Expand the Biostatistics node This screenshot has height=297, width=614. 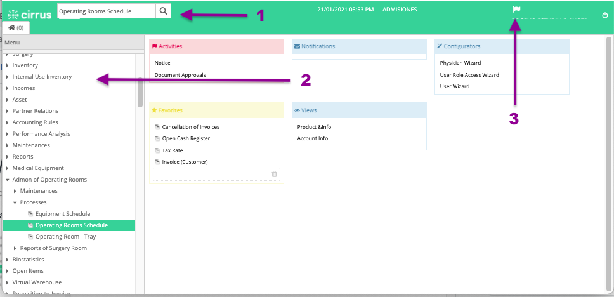(8, 260)
